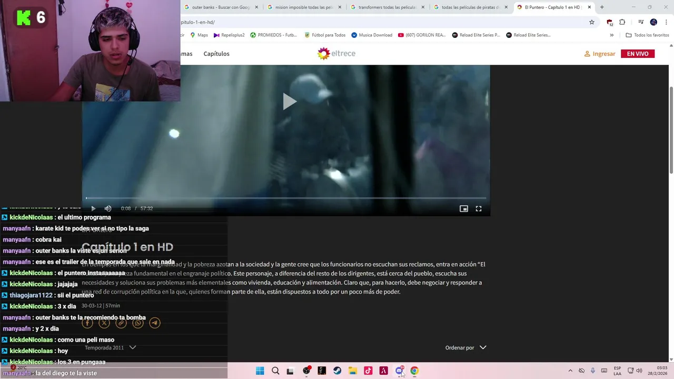
Task: Click the EN VIVO button
Action: [x=638, y=54]
